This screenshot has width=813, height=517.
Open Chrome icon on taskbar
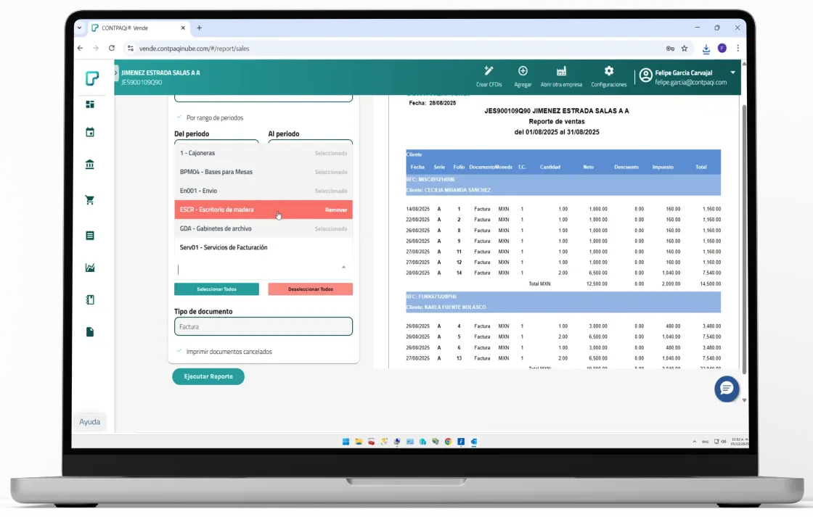448,442
